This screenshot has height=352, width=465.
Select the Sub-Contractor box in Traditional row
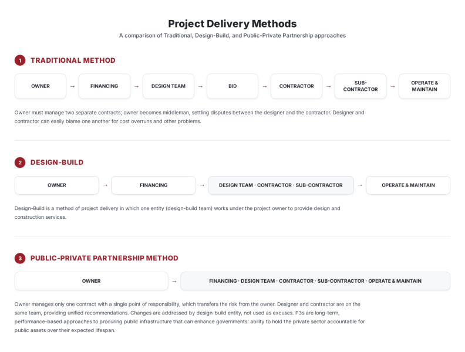pos(360,86)
